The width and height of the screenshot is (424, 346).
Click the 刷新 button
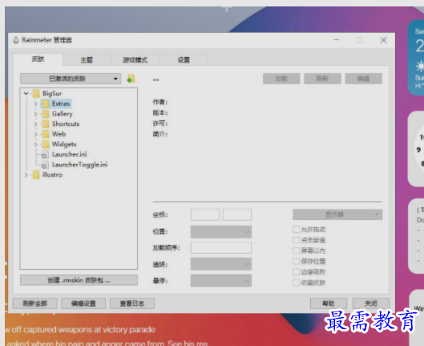pyautogui.click(x=322, y=79)
